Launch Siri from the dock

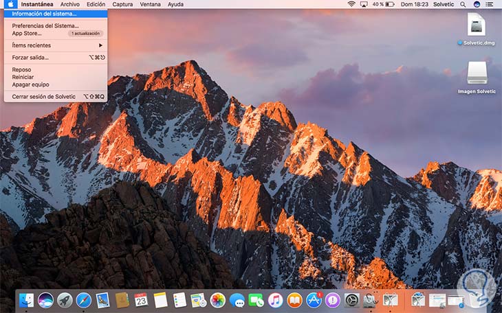point(46,300)
